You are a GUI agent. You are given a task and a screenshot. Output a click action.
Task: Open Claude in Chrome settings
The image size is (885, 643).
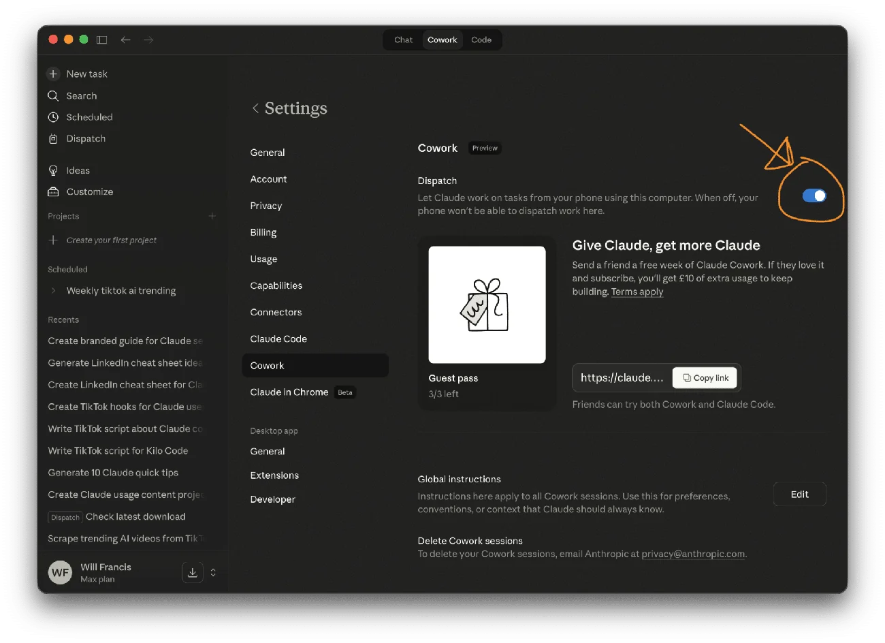click(289, 392)
